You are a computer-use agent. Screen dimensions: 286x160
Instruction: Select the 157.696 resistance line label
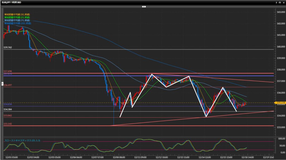click(8, 71)
